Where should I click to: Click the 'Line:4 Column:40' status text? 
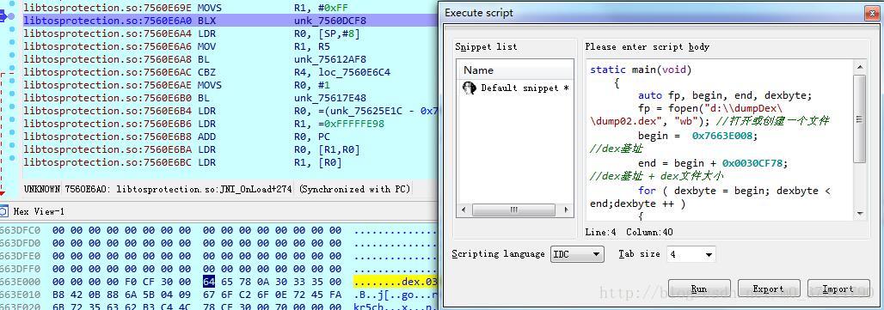tap(629, 232)
